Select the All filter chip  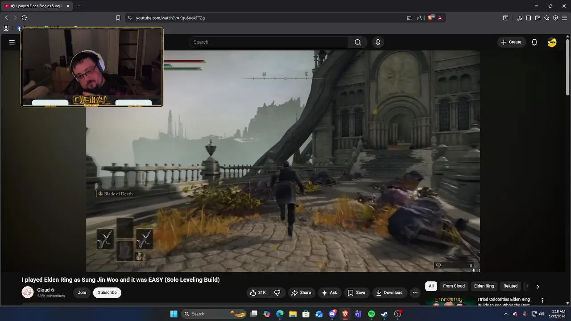[431, 286]
